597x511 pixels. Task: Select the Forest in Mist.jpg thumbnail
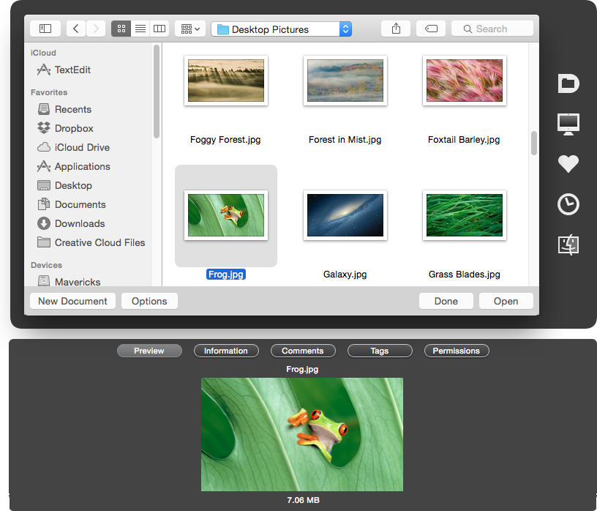tap(345, 81)
